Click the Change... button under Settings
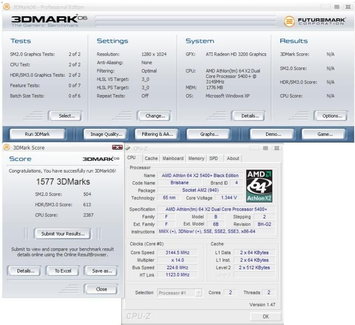Screen dimensions: 355x325 (x=155, y=116)
